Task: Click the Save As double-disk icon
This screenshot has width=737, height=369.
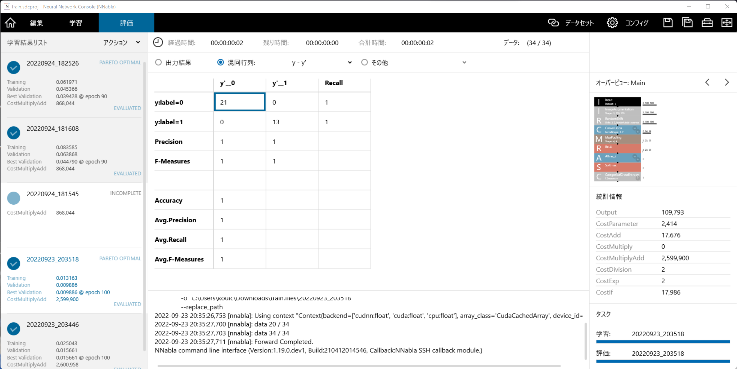Action: tap(687, 23)
